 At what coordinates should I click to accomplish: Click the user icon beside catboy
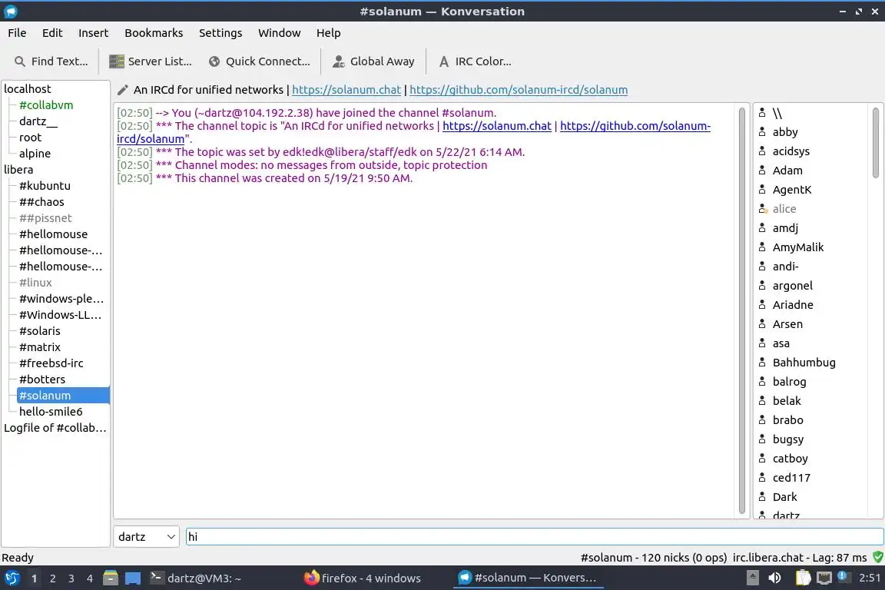pos(762,458)
